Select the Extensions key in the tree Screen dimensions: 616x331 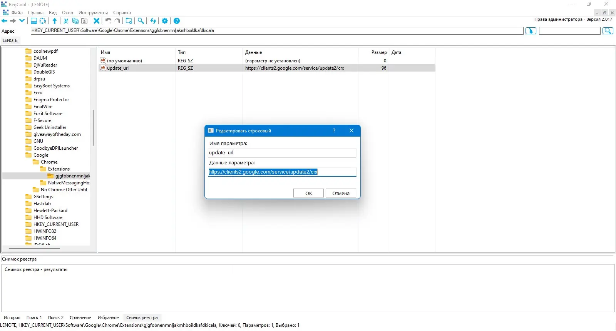pos(59,169)
